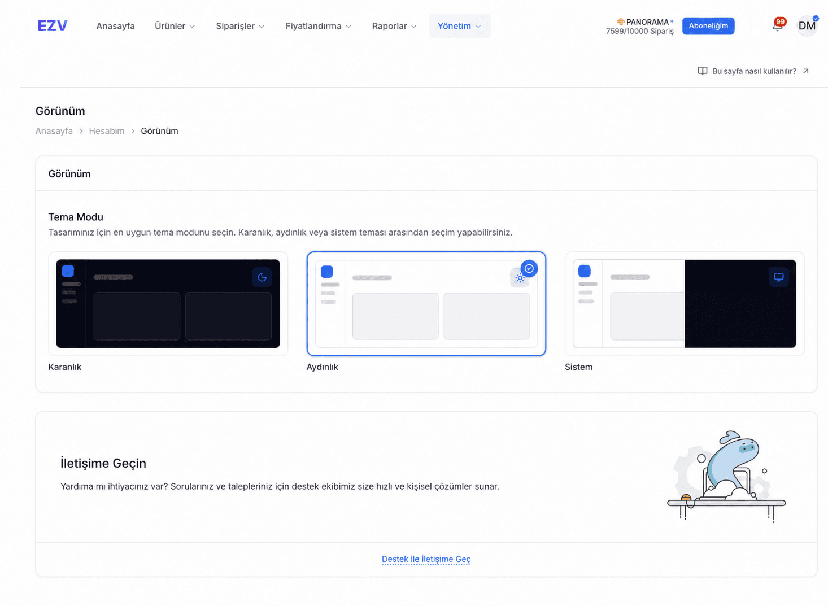Click Anasayfa in the breadcrumb
Screen dimensions: 828x606
[x=54, y=131]
